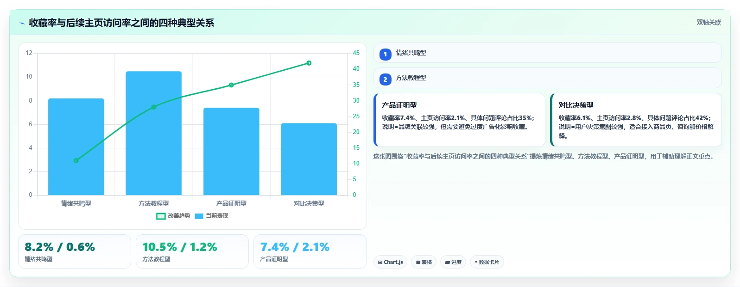Click the number 1 badge for 情绪共鸣型

click(385, 54)
